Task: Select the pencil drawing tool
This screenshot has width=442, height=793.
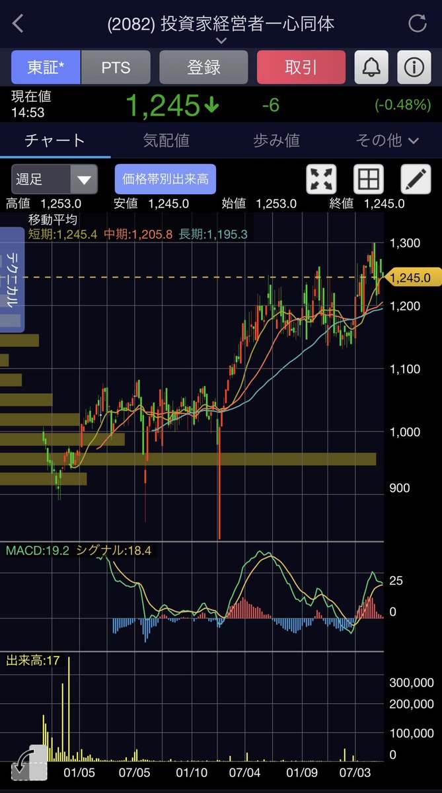Action: tap(416, 179)
